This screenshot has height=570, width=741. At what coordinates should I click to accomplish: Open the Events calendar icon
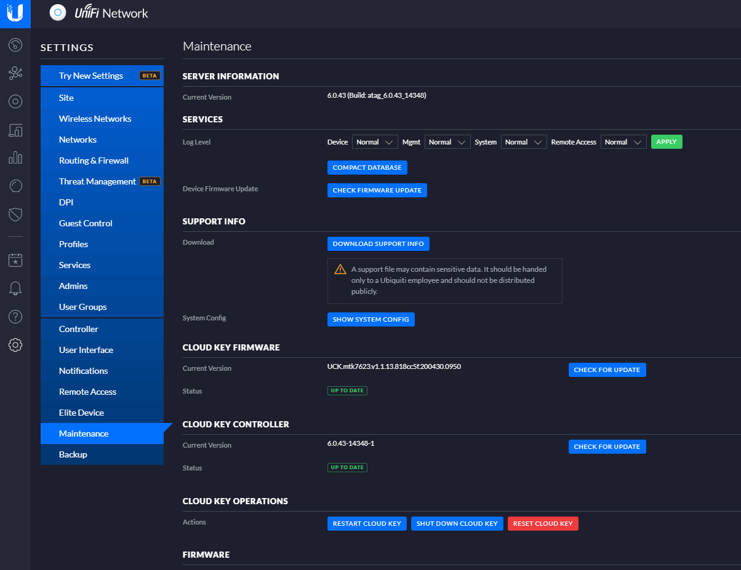15,260
